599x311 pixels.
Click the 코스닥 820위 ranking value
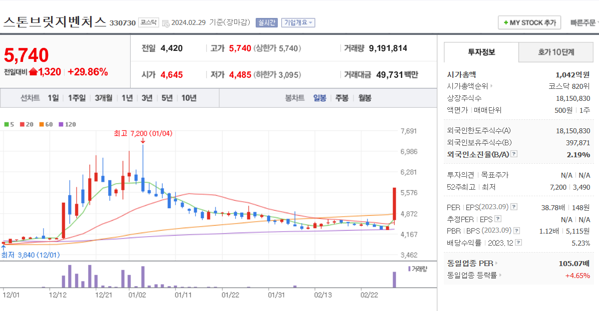pyautogui.click(x=569, y=86)
